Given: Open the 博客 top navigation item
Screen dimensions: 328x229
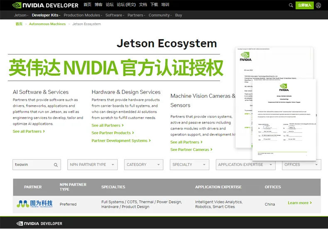Looking at the screenshot, I should pos(98,5).
